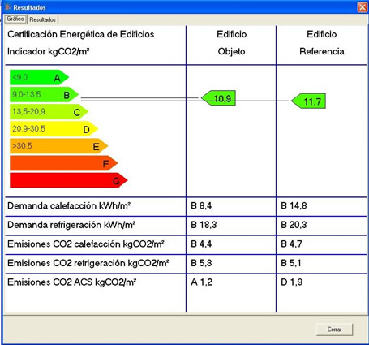Click the value B 5,3
This screenshot has width=369, height=345.
(201, 263)
